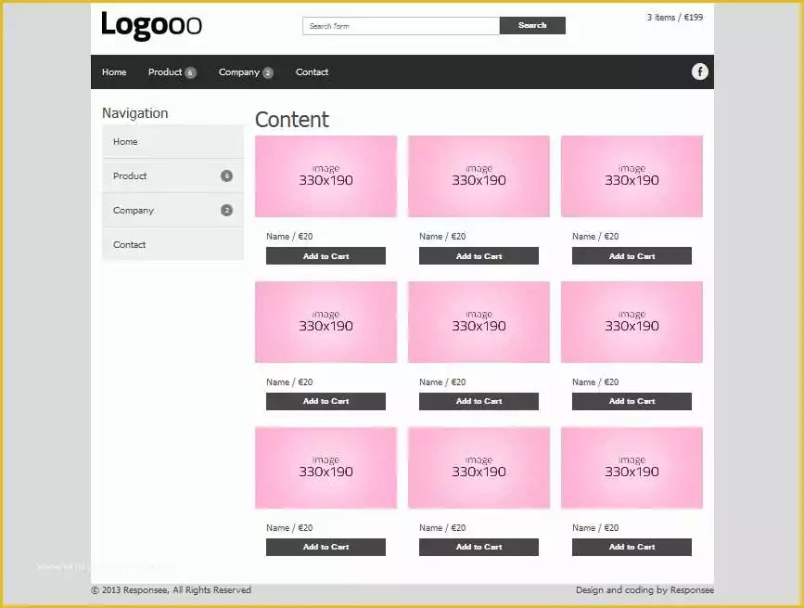This screenshot has height=608, width=804.
Task: Click the badge next to sidebar Company item
Action: pyautogui.click(x=226, y=210)
